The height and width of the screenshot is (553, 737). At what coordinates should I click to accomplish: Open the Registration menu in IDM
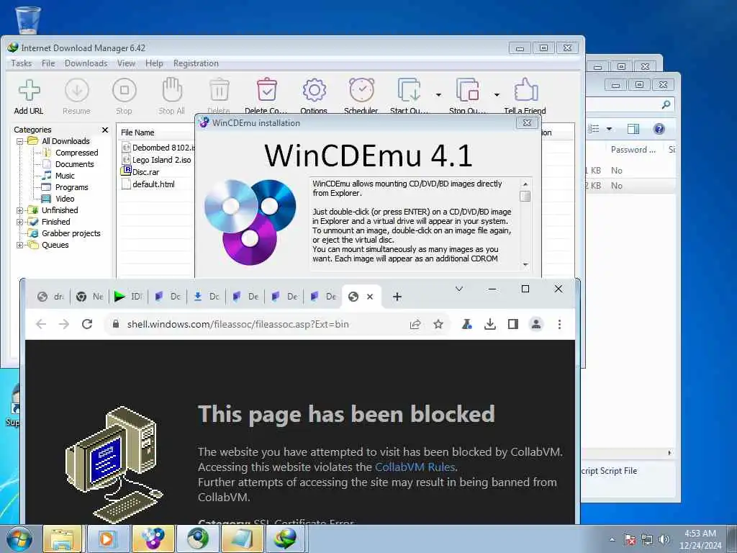coord(196,63)
